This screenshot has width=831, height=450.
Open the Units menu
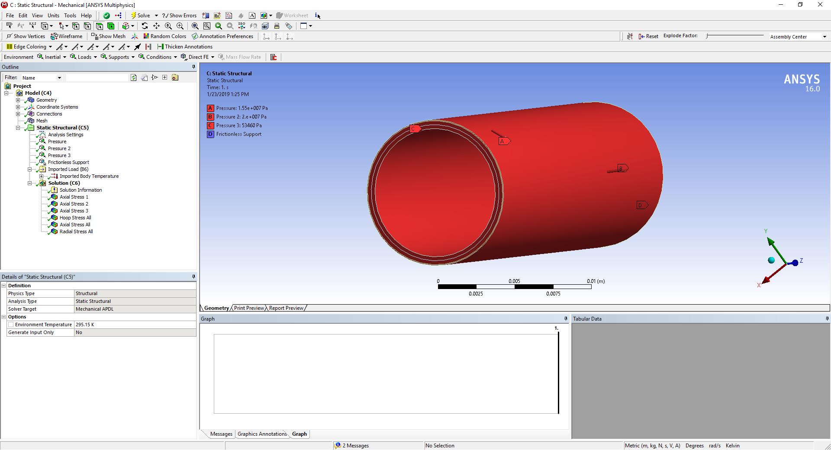tap(53, 16)
